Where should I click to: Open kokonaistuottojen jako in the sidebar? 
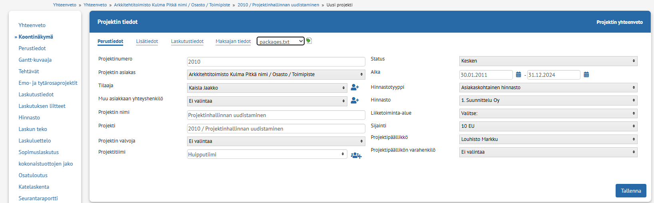46,164
